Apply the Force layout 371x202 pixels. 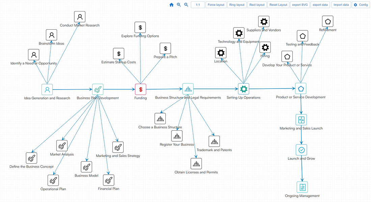pyautogui.click(x=216, y=5)
